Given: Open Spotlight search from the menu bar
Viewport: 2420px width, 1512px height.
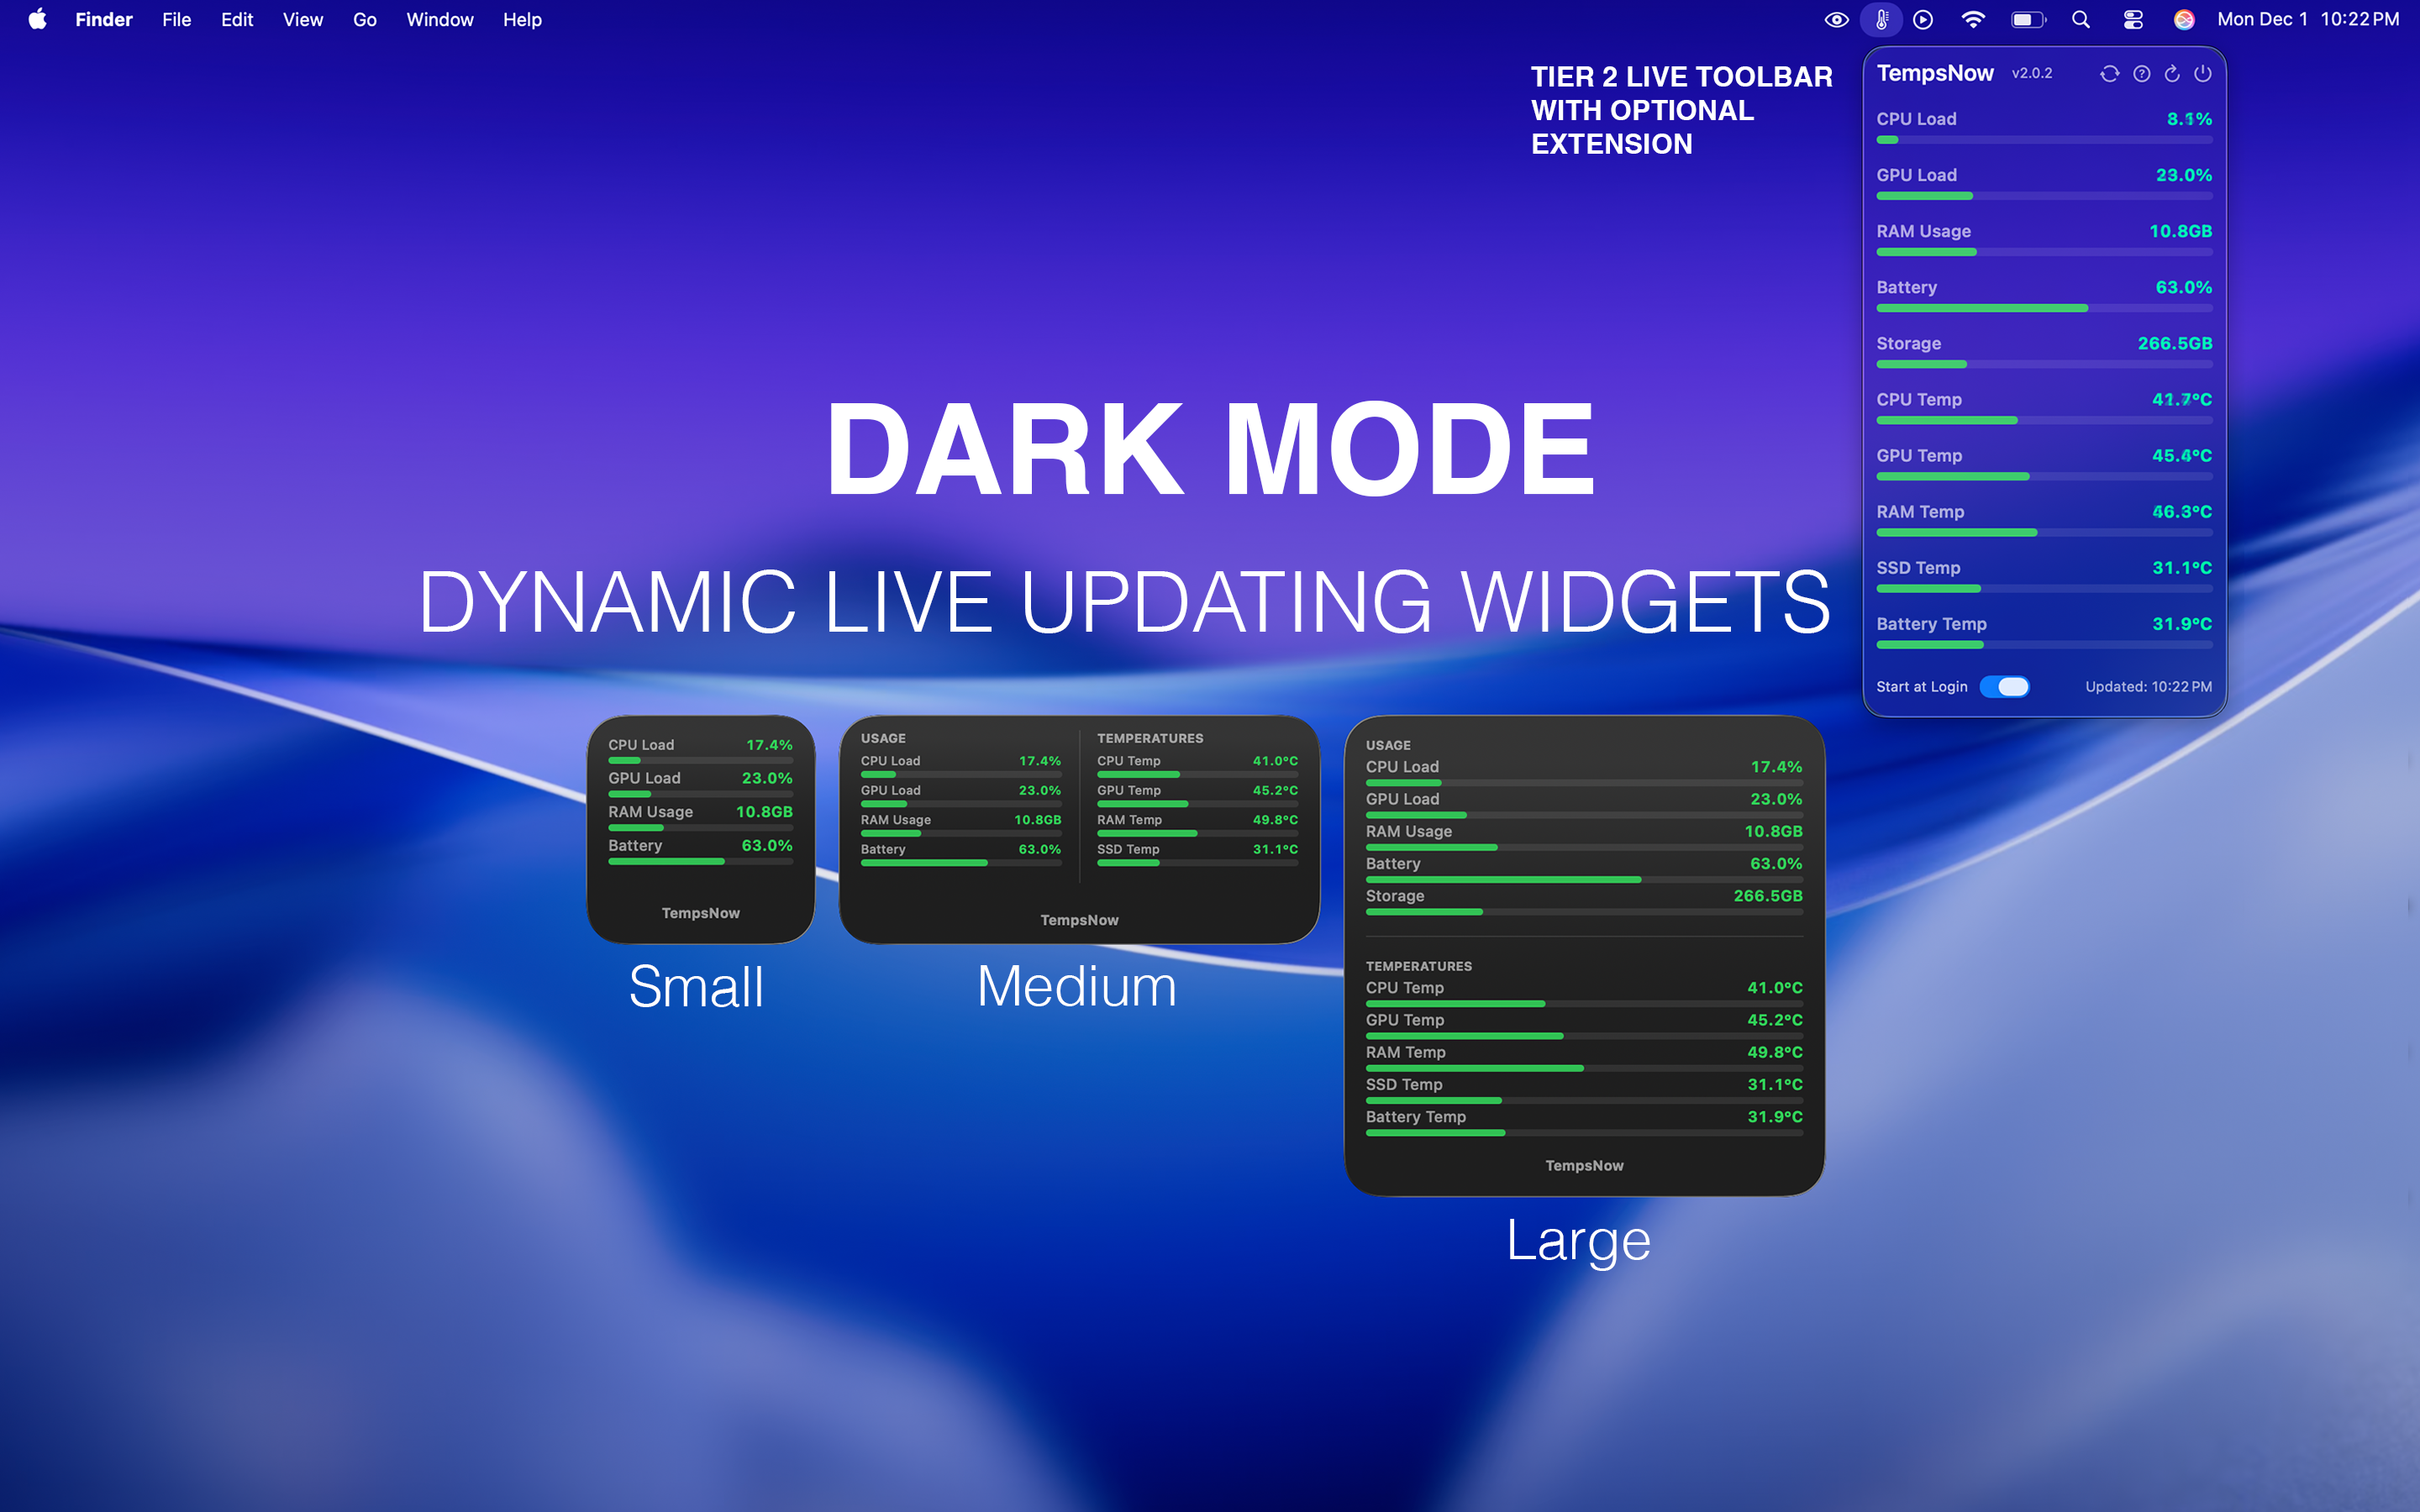Looking at the screenshot, I should [2080, 19].
